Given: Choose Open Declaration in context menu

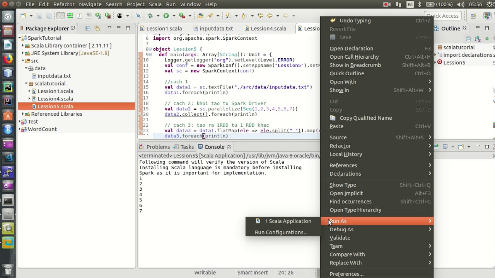Looking at the screenshot, I should [x=351, y=48].
